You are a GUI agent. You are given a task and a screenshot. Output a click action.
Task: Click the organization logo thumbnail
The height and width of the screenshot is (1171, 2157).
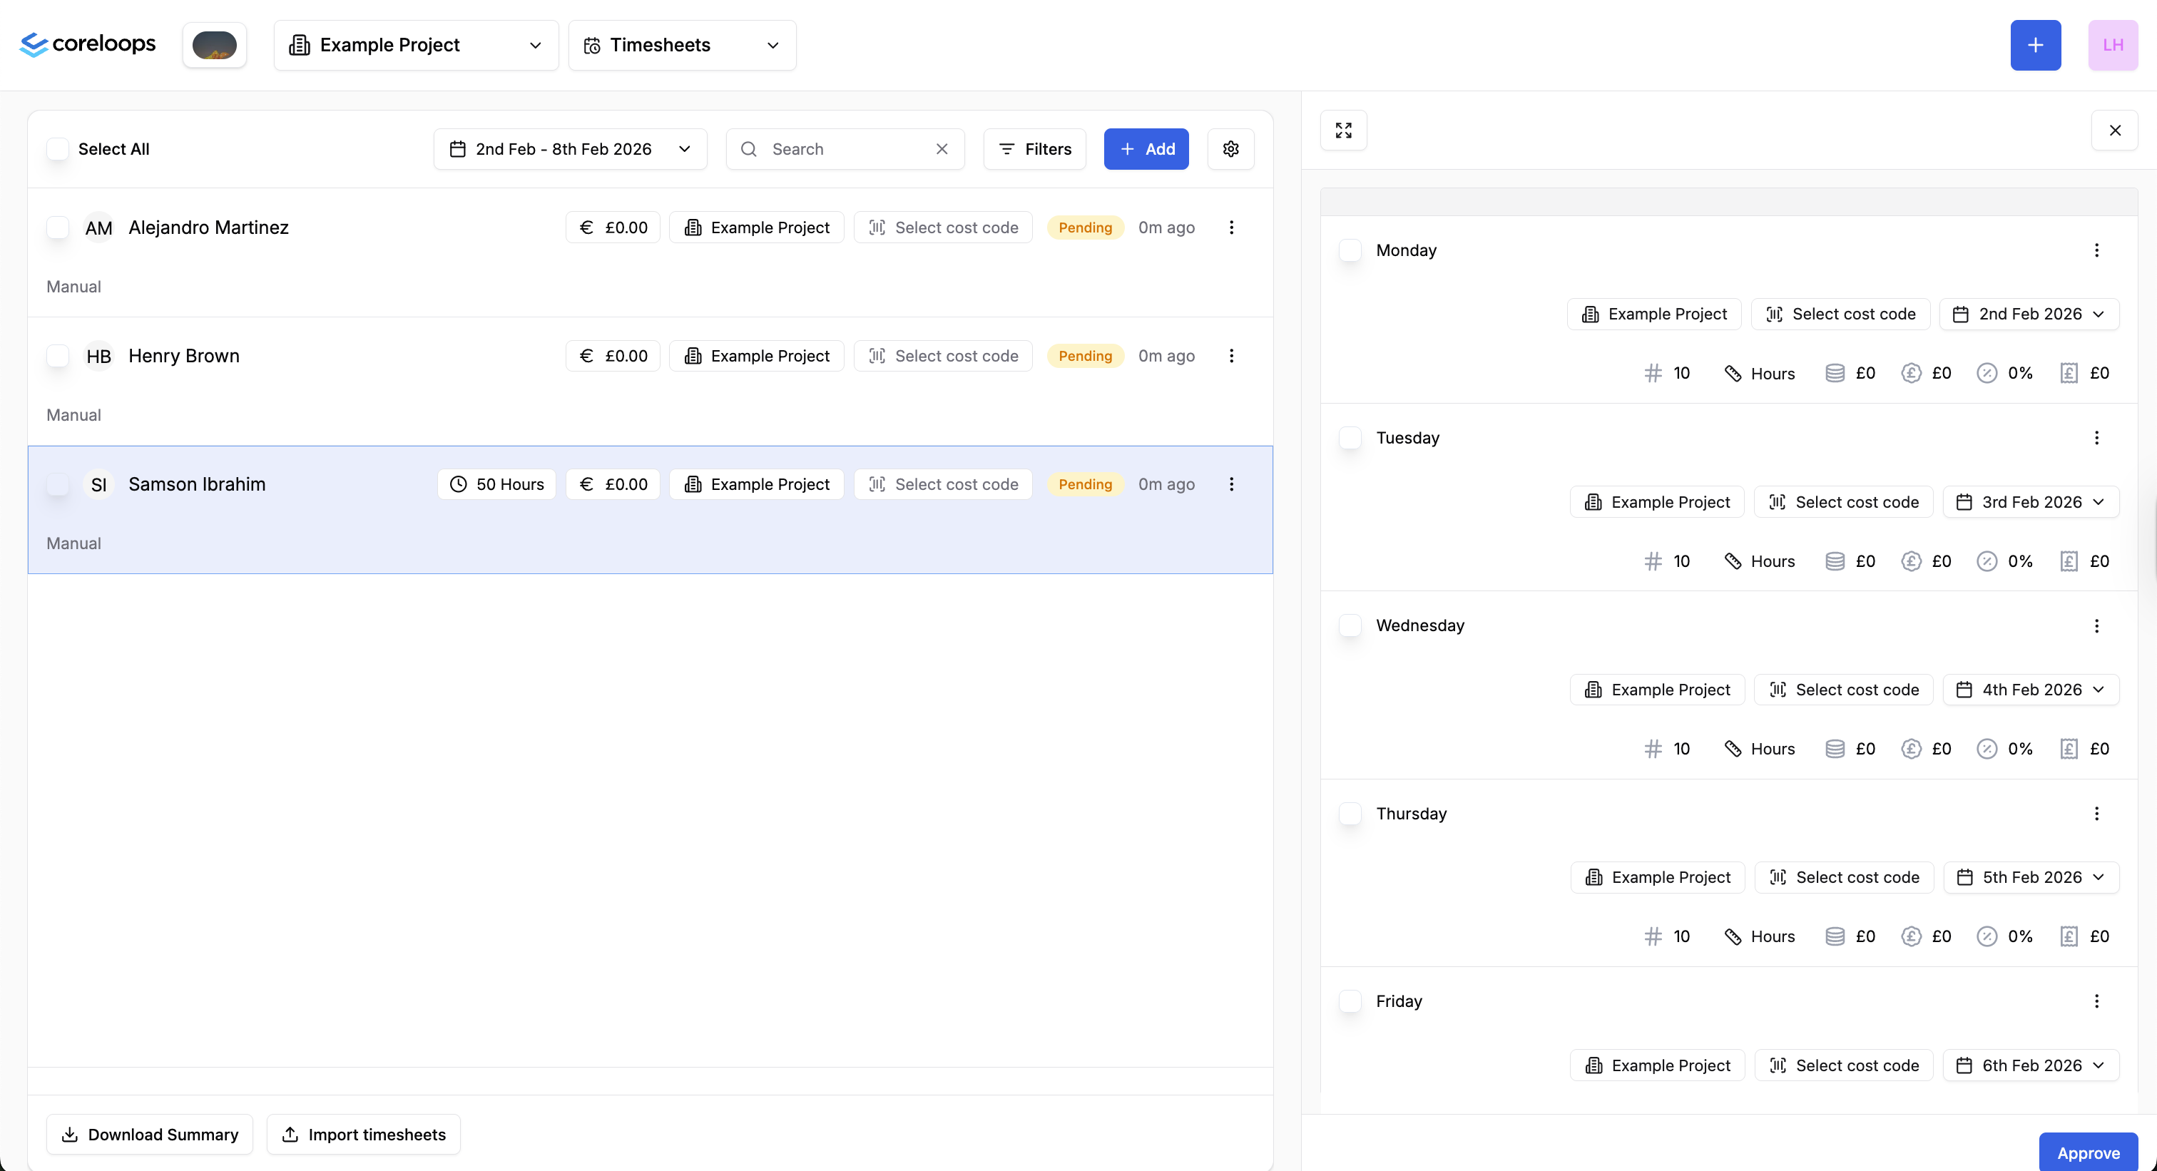tap(215, 45)
